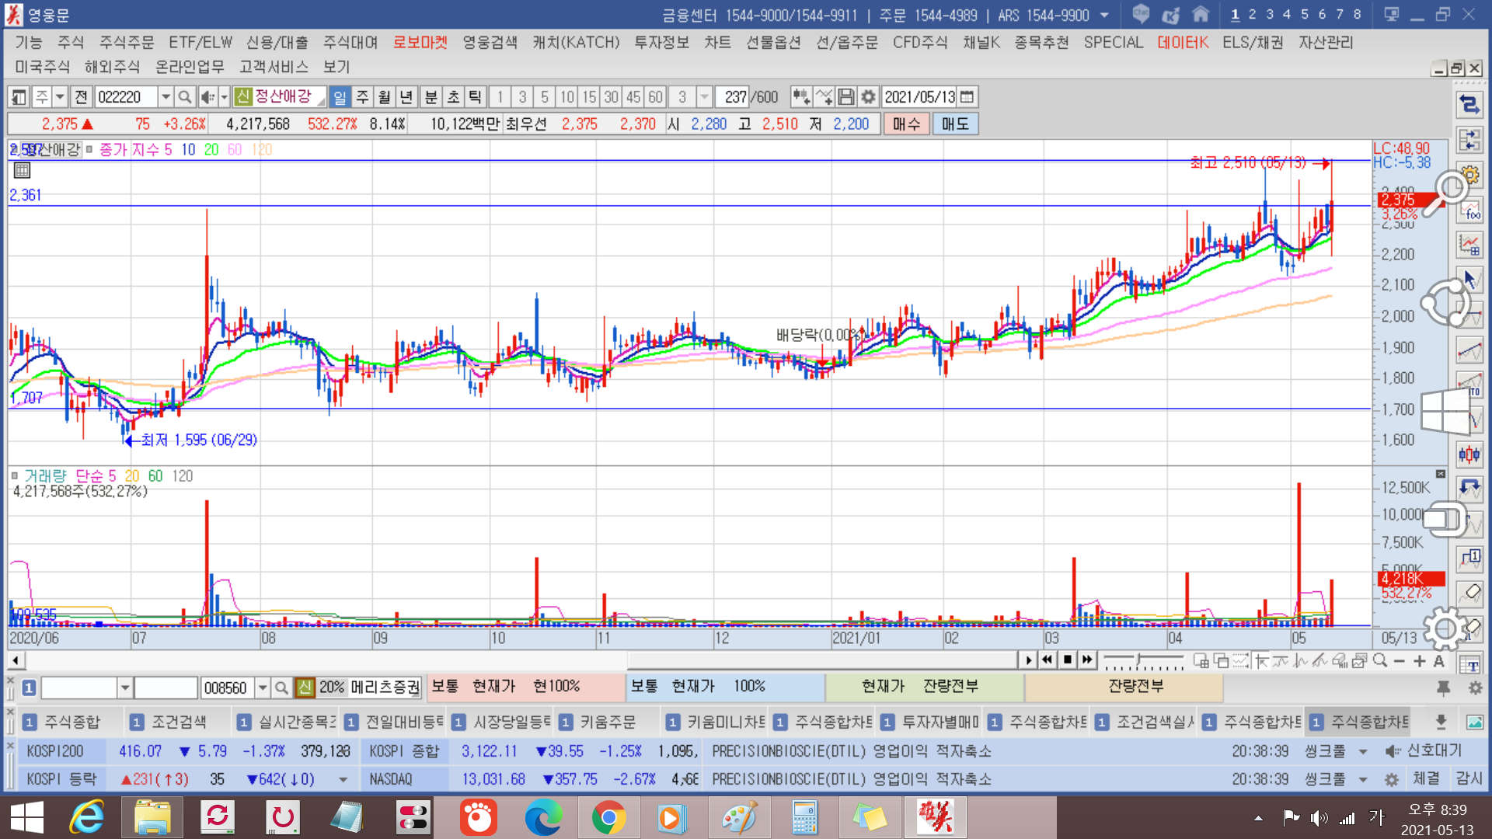Switch to the 키움주문 tab

608,722
